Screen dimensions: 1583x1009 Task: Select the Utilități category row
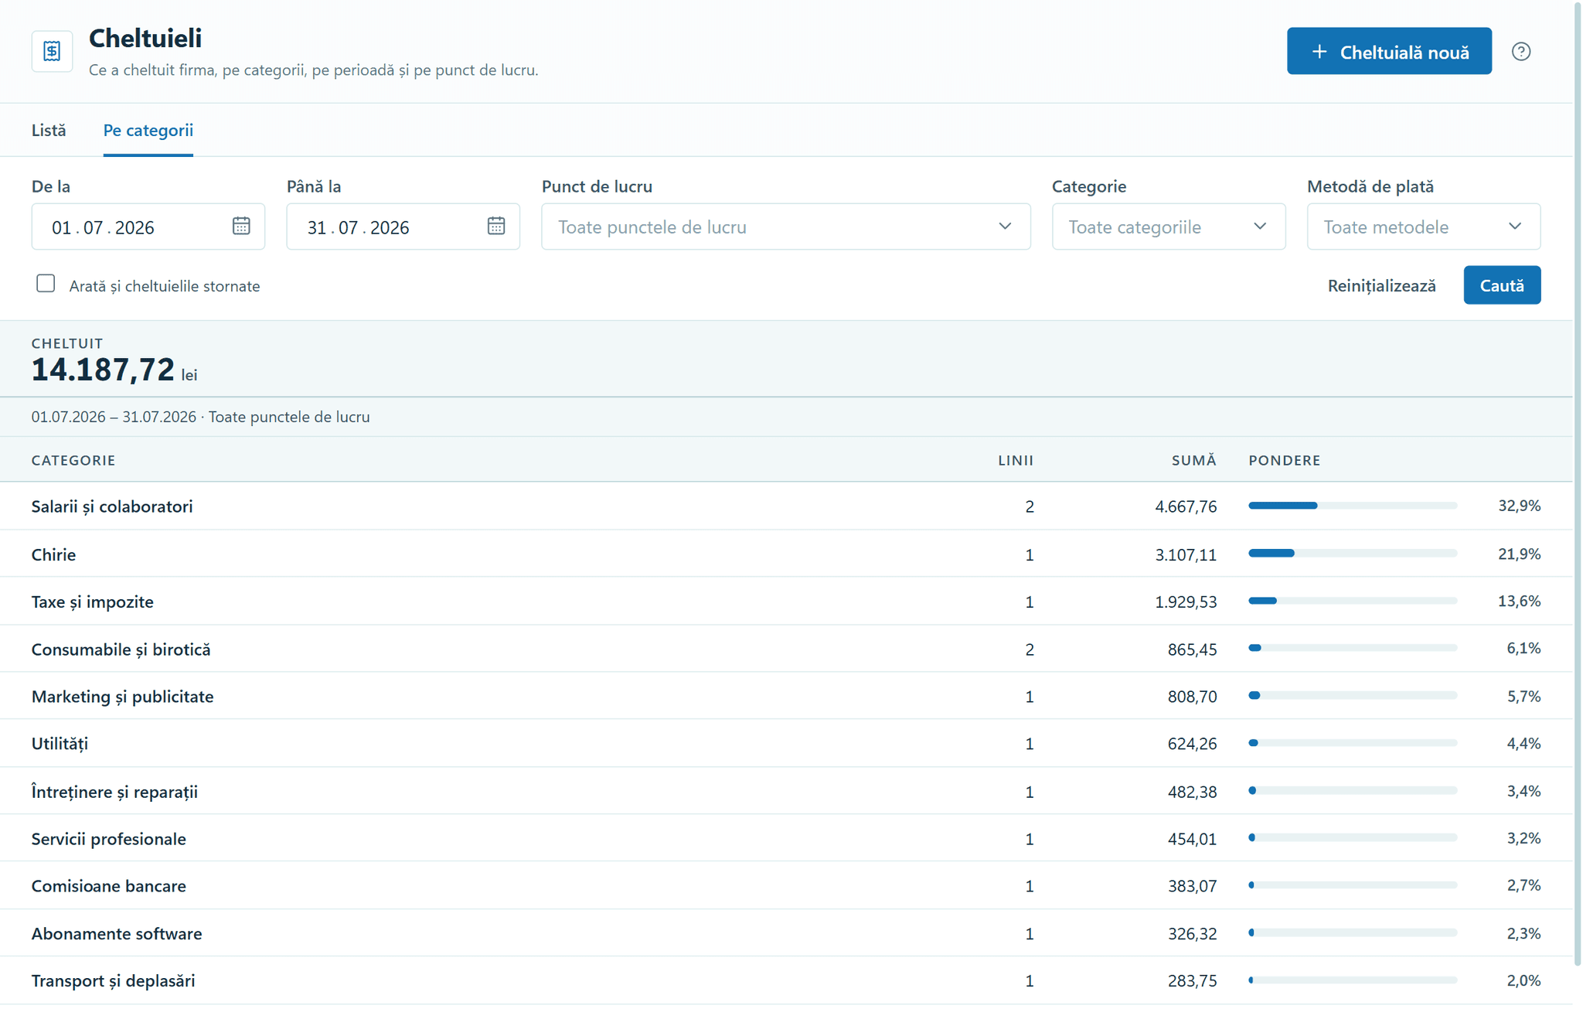coord(786,743)
